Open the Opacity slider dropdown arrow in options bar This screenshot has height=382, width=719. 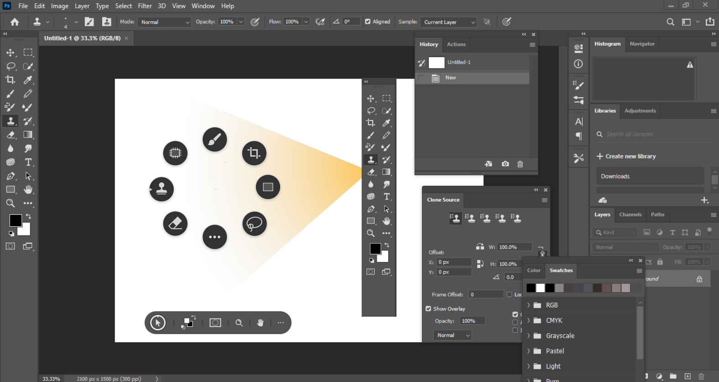pos(241,22)
